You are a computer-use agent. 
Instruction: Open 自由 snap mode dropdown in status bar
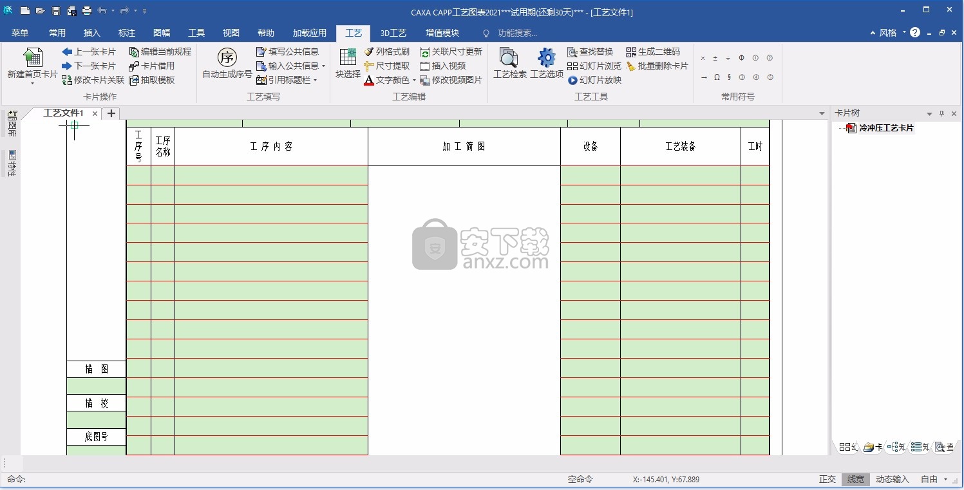(x=945, y=479)
